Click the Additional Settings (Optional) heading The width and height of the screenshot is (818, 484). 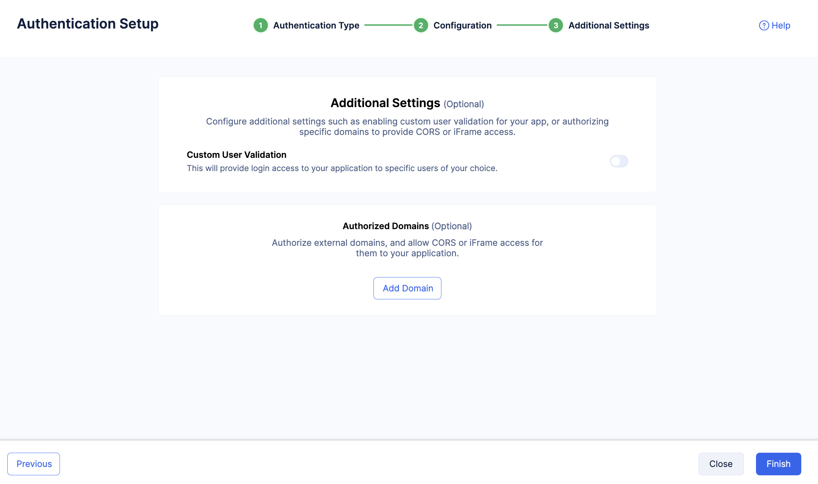407,103
